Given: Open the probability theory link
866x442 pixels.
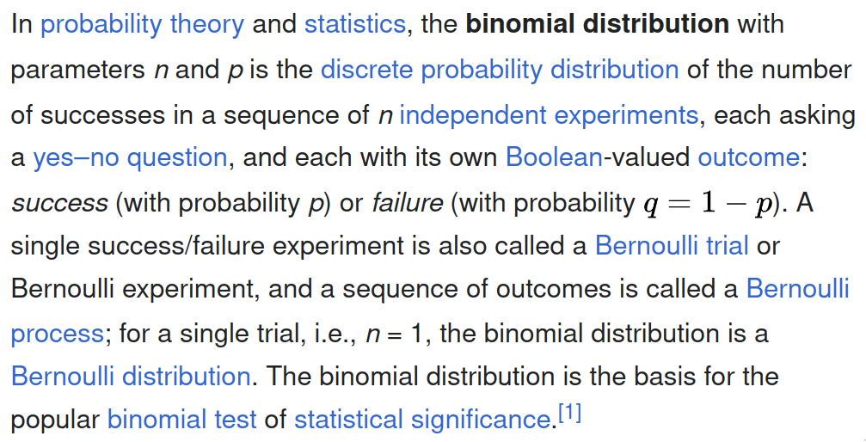Looking at the screenshot, I should tap(142, 25).
